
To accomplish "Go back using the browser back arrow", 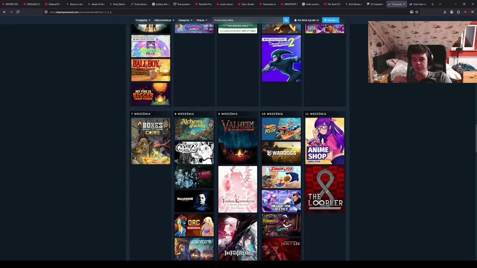I will point(4,12).
